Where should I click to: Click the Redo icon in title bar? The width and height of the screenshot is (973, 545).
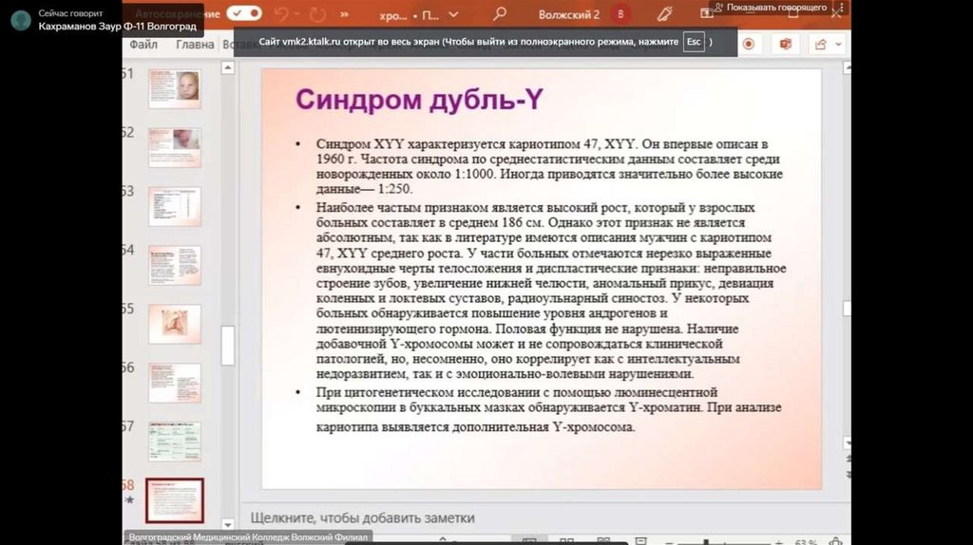(317, 14)
